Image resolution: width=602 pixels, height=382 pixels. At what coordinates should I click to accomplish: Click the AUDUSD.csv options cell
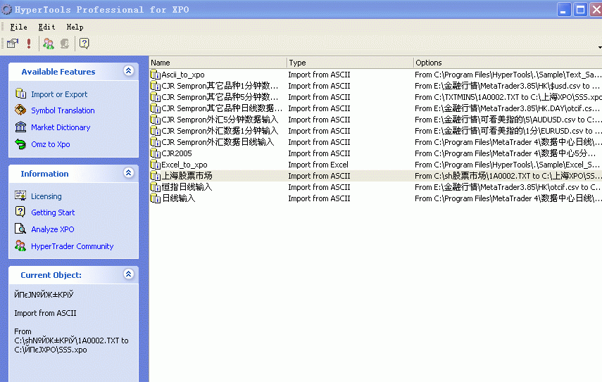point(507,120)
